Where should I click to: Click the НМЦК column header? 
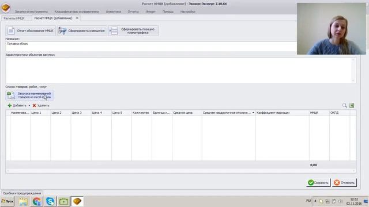coord(319,113)
